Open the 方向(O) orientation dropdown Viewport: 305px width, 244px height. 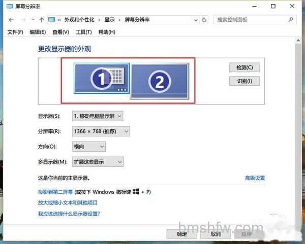coord(89,147)
